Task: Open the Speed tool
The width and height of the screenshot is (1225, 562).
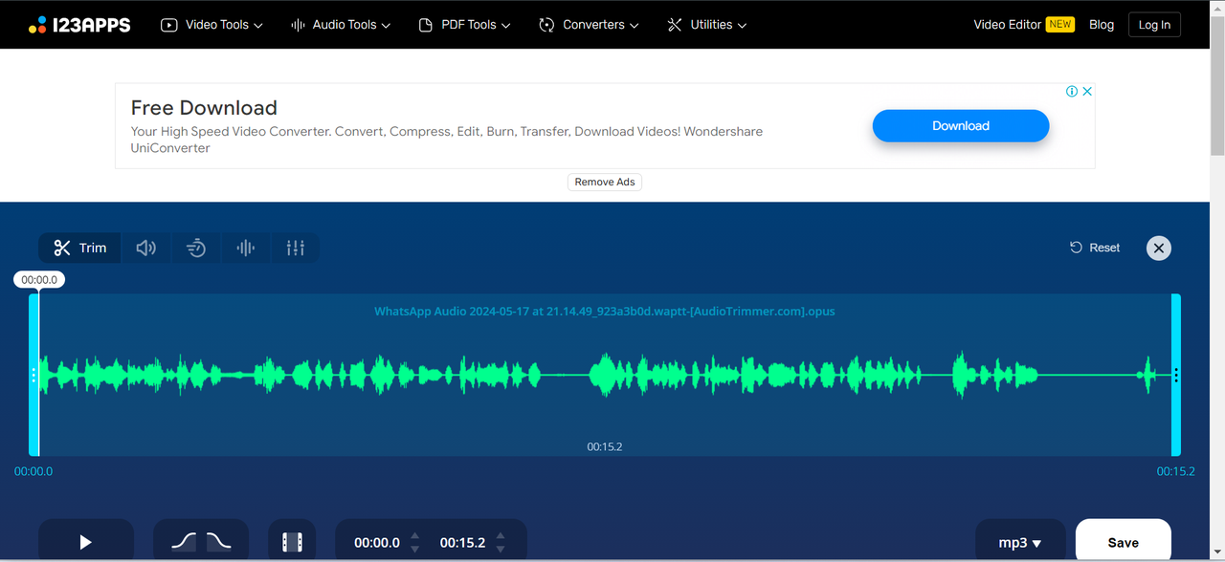Action: (196, 249)
